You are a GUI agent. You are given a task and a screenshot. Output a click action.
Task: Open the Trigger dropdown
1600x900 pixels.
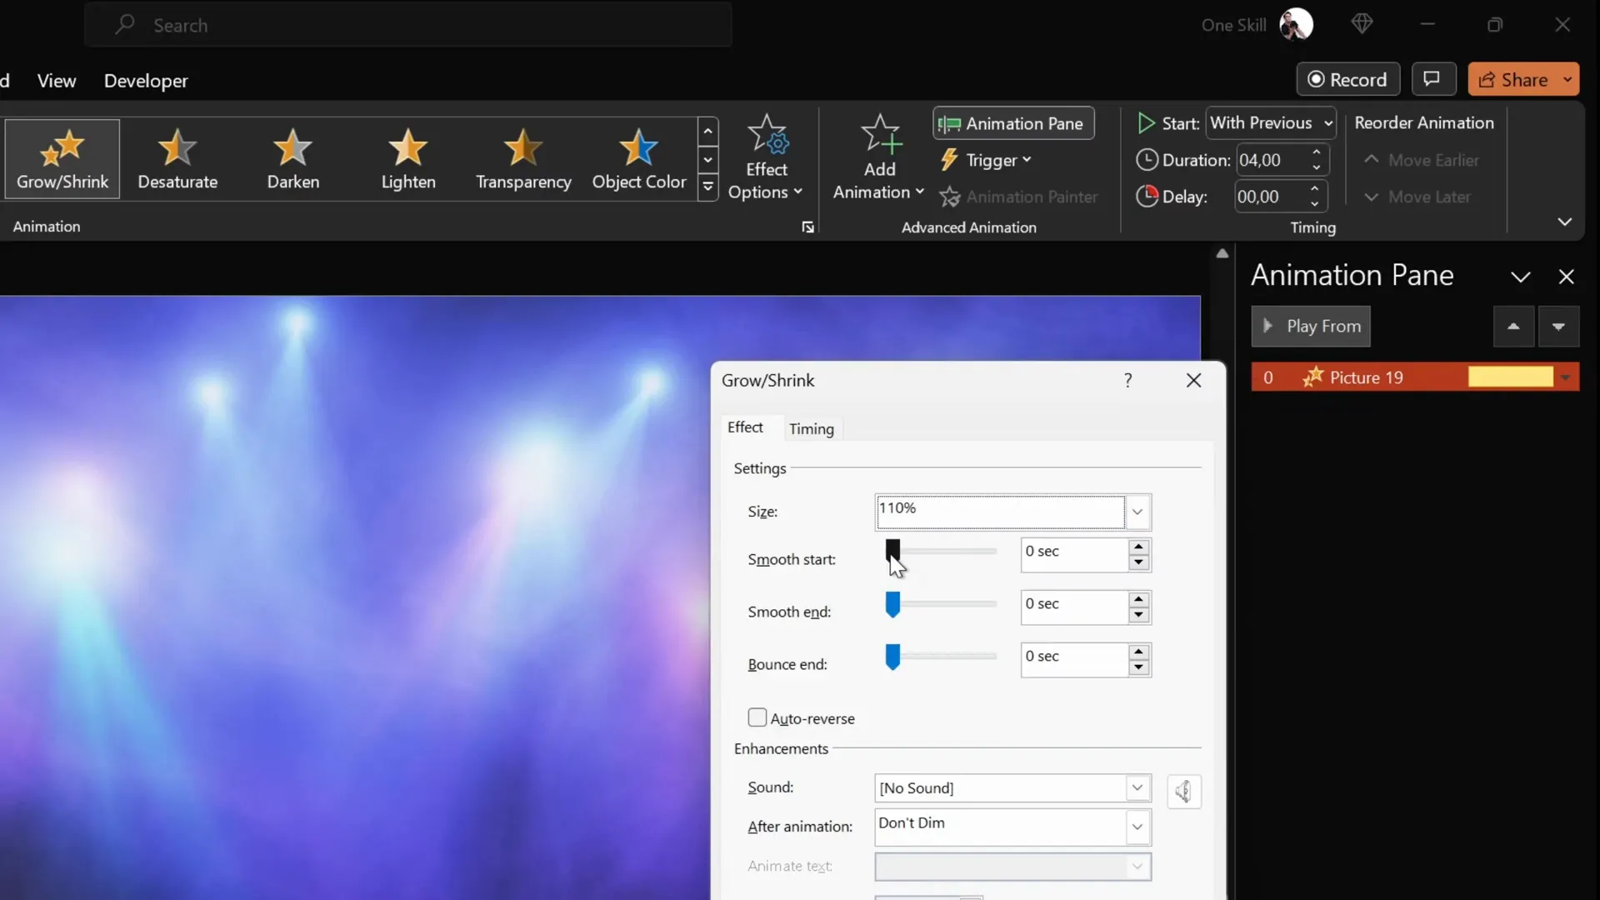point(986,160)
